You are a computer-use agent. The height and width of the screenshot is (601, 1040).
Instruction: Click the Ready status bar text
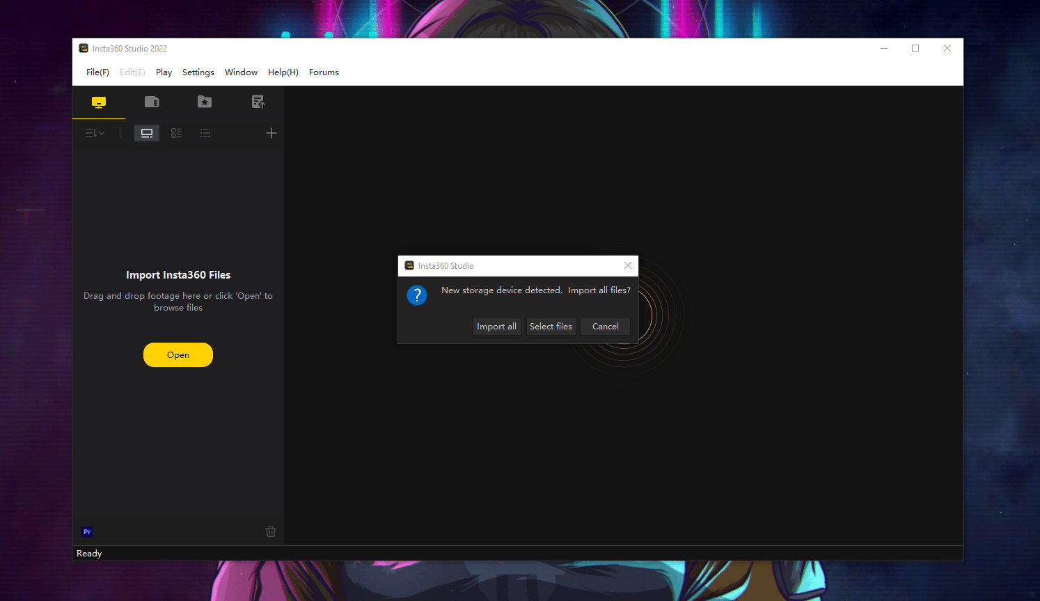pyautogui.click(x=89, y=554)
